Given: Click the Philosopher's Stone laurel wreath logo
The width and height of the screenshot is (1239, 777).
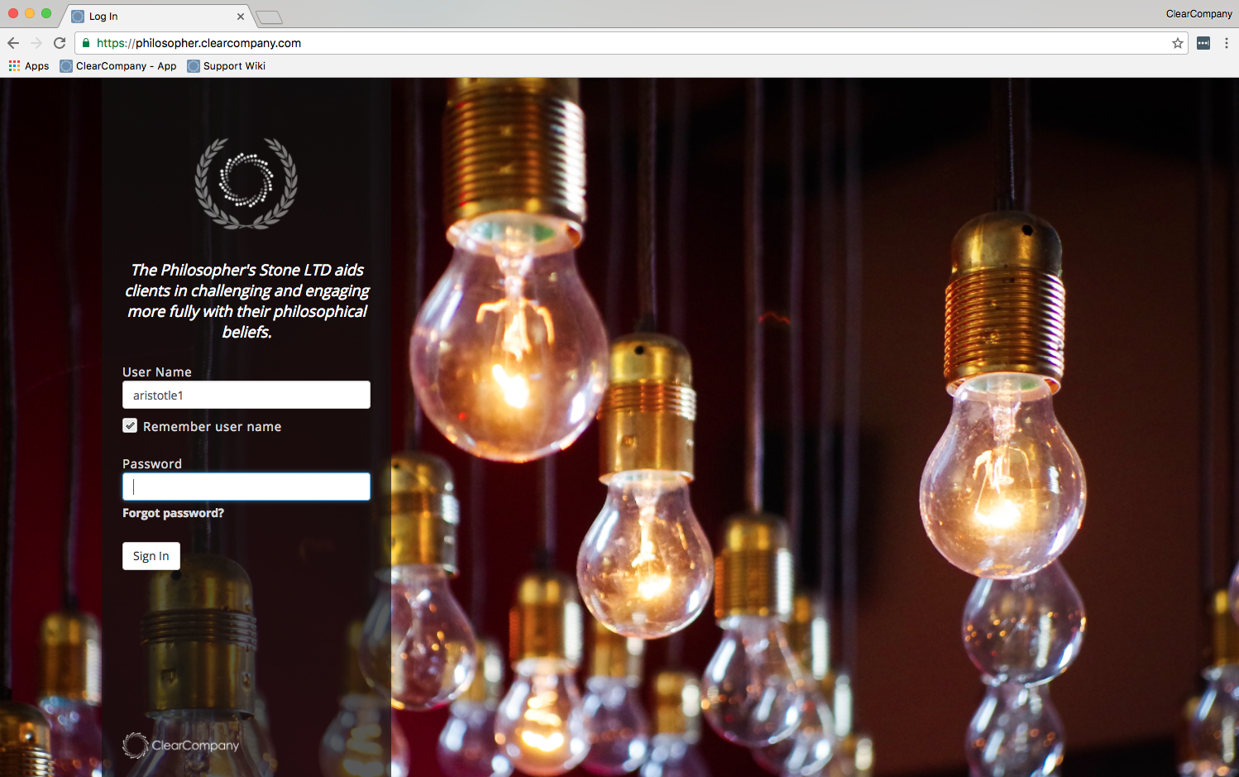Looking at the screenshot, I should 246,183.
